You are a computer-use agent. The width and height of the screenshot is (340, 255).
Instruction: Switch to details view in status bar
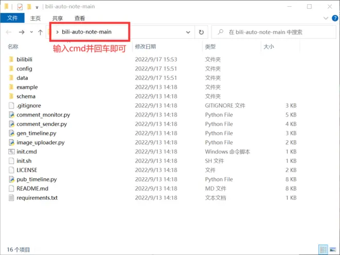[x=323, y=250]
